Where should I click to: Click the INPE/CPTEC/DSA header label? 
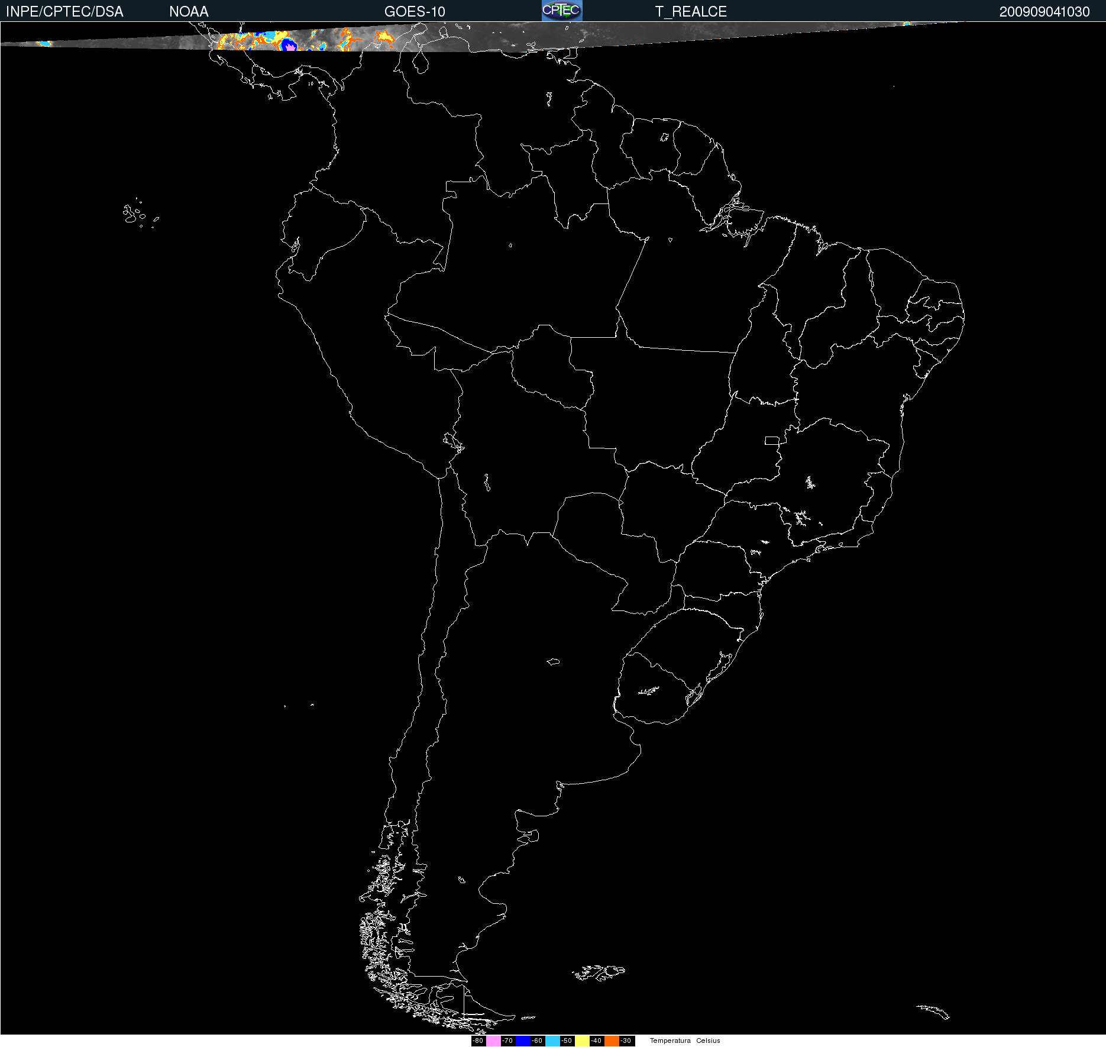pos(64,12)
